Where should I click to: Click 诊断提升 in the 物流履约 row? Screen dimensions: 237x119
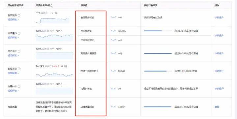(x=219, y=35)
